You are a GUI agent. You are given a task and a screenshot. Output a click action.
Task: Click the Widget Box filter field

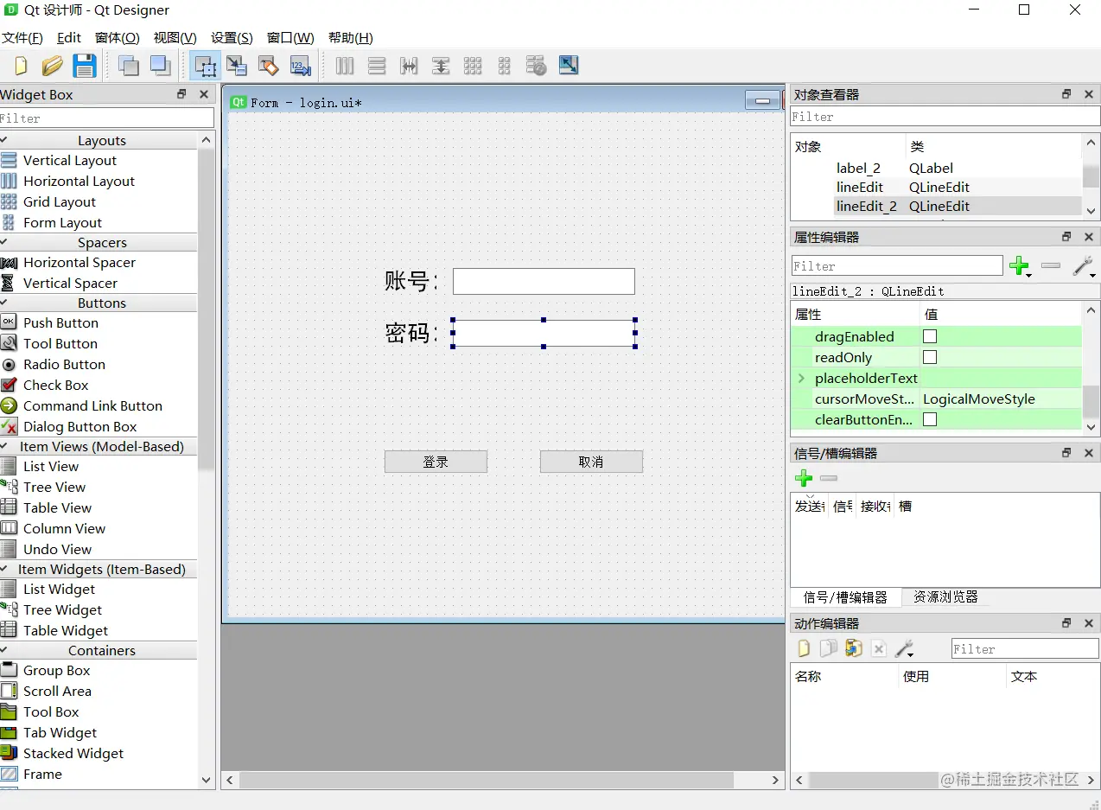point(106,118)
